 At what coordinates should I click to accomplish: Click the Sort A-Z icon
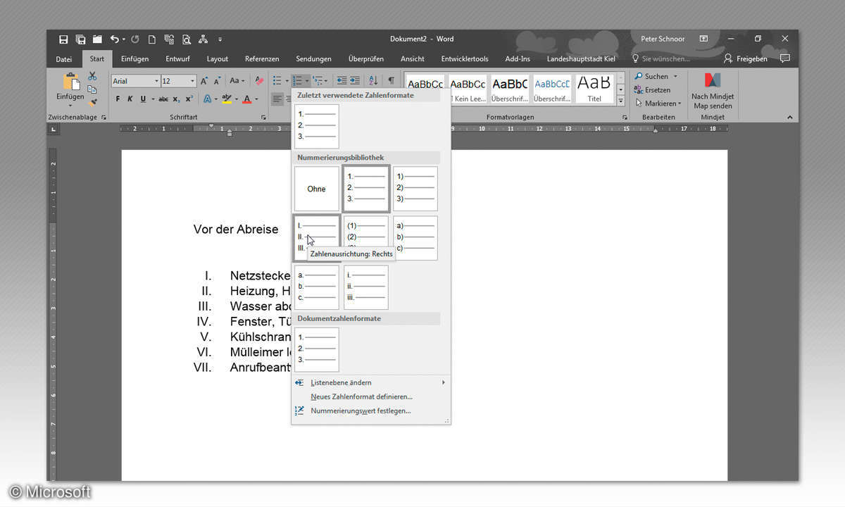374,81
